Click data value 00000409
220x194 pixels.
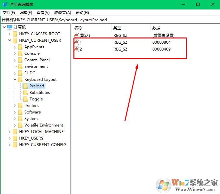click(162, 49)
